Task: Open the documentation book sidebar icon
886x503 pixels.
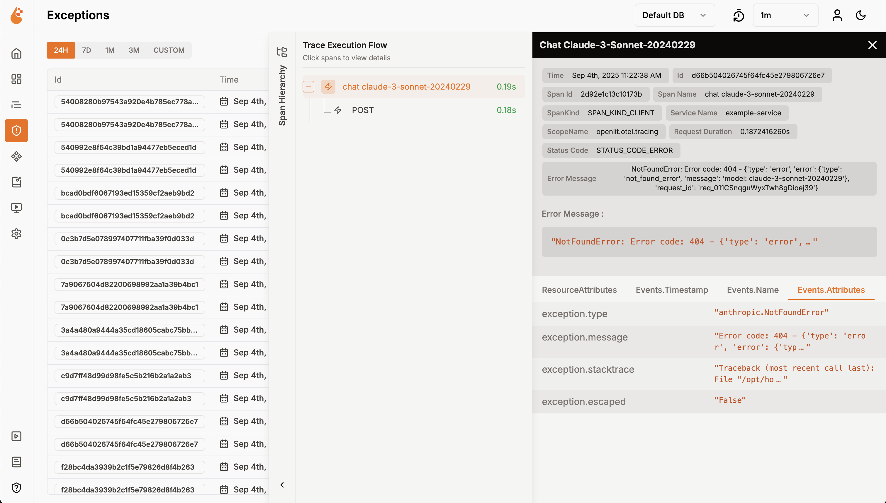Action: point(16,462)
